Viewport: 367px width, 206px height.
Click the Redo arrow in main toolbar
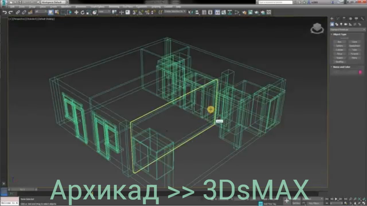pos(11,12)
